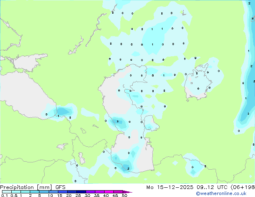Select the legend swatch between 45 and 50
Screen dimensions: 255x197
tap(118, 192)
